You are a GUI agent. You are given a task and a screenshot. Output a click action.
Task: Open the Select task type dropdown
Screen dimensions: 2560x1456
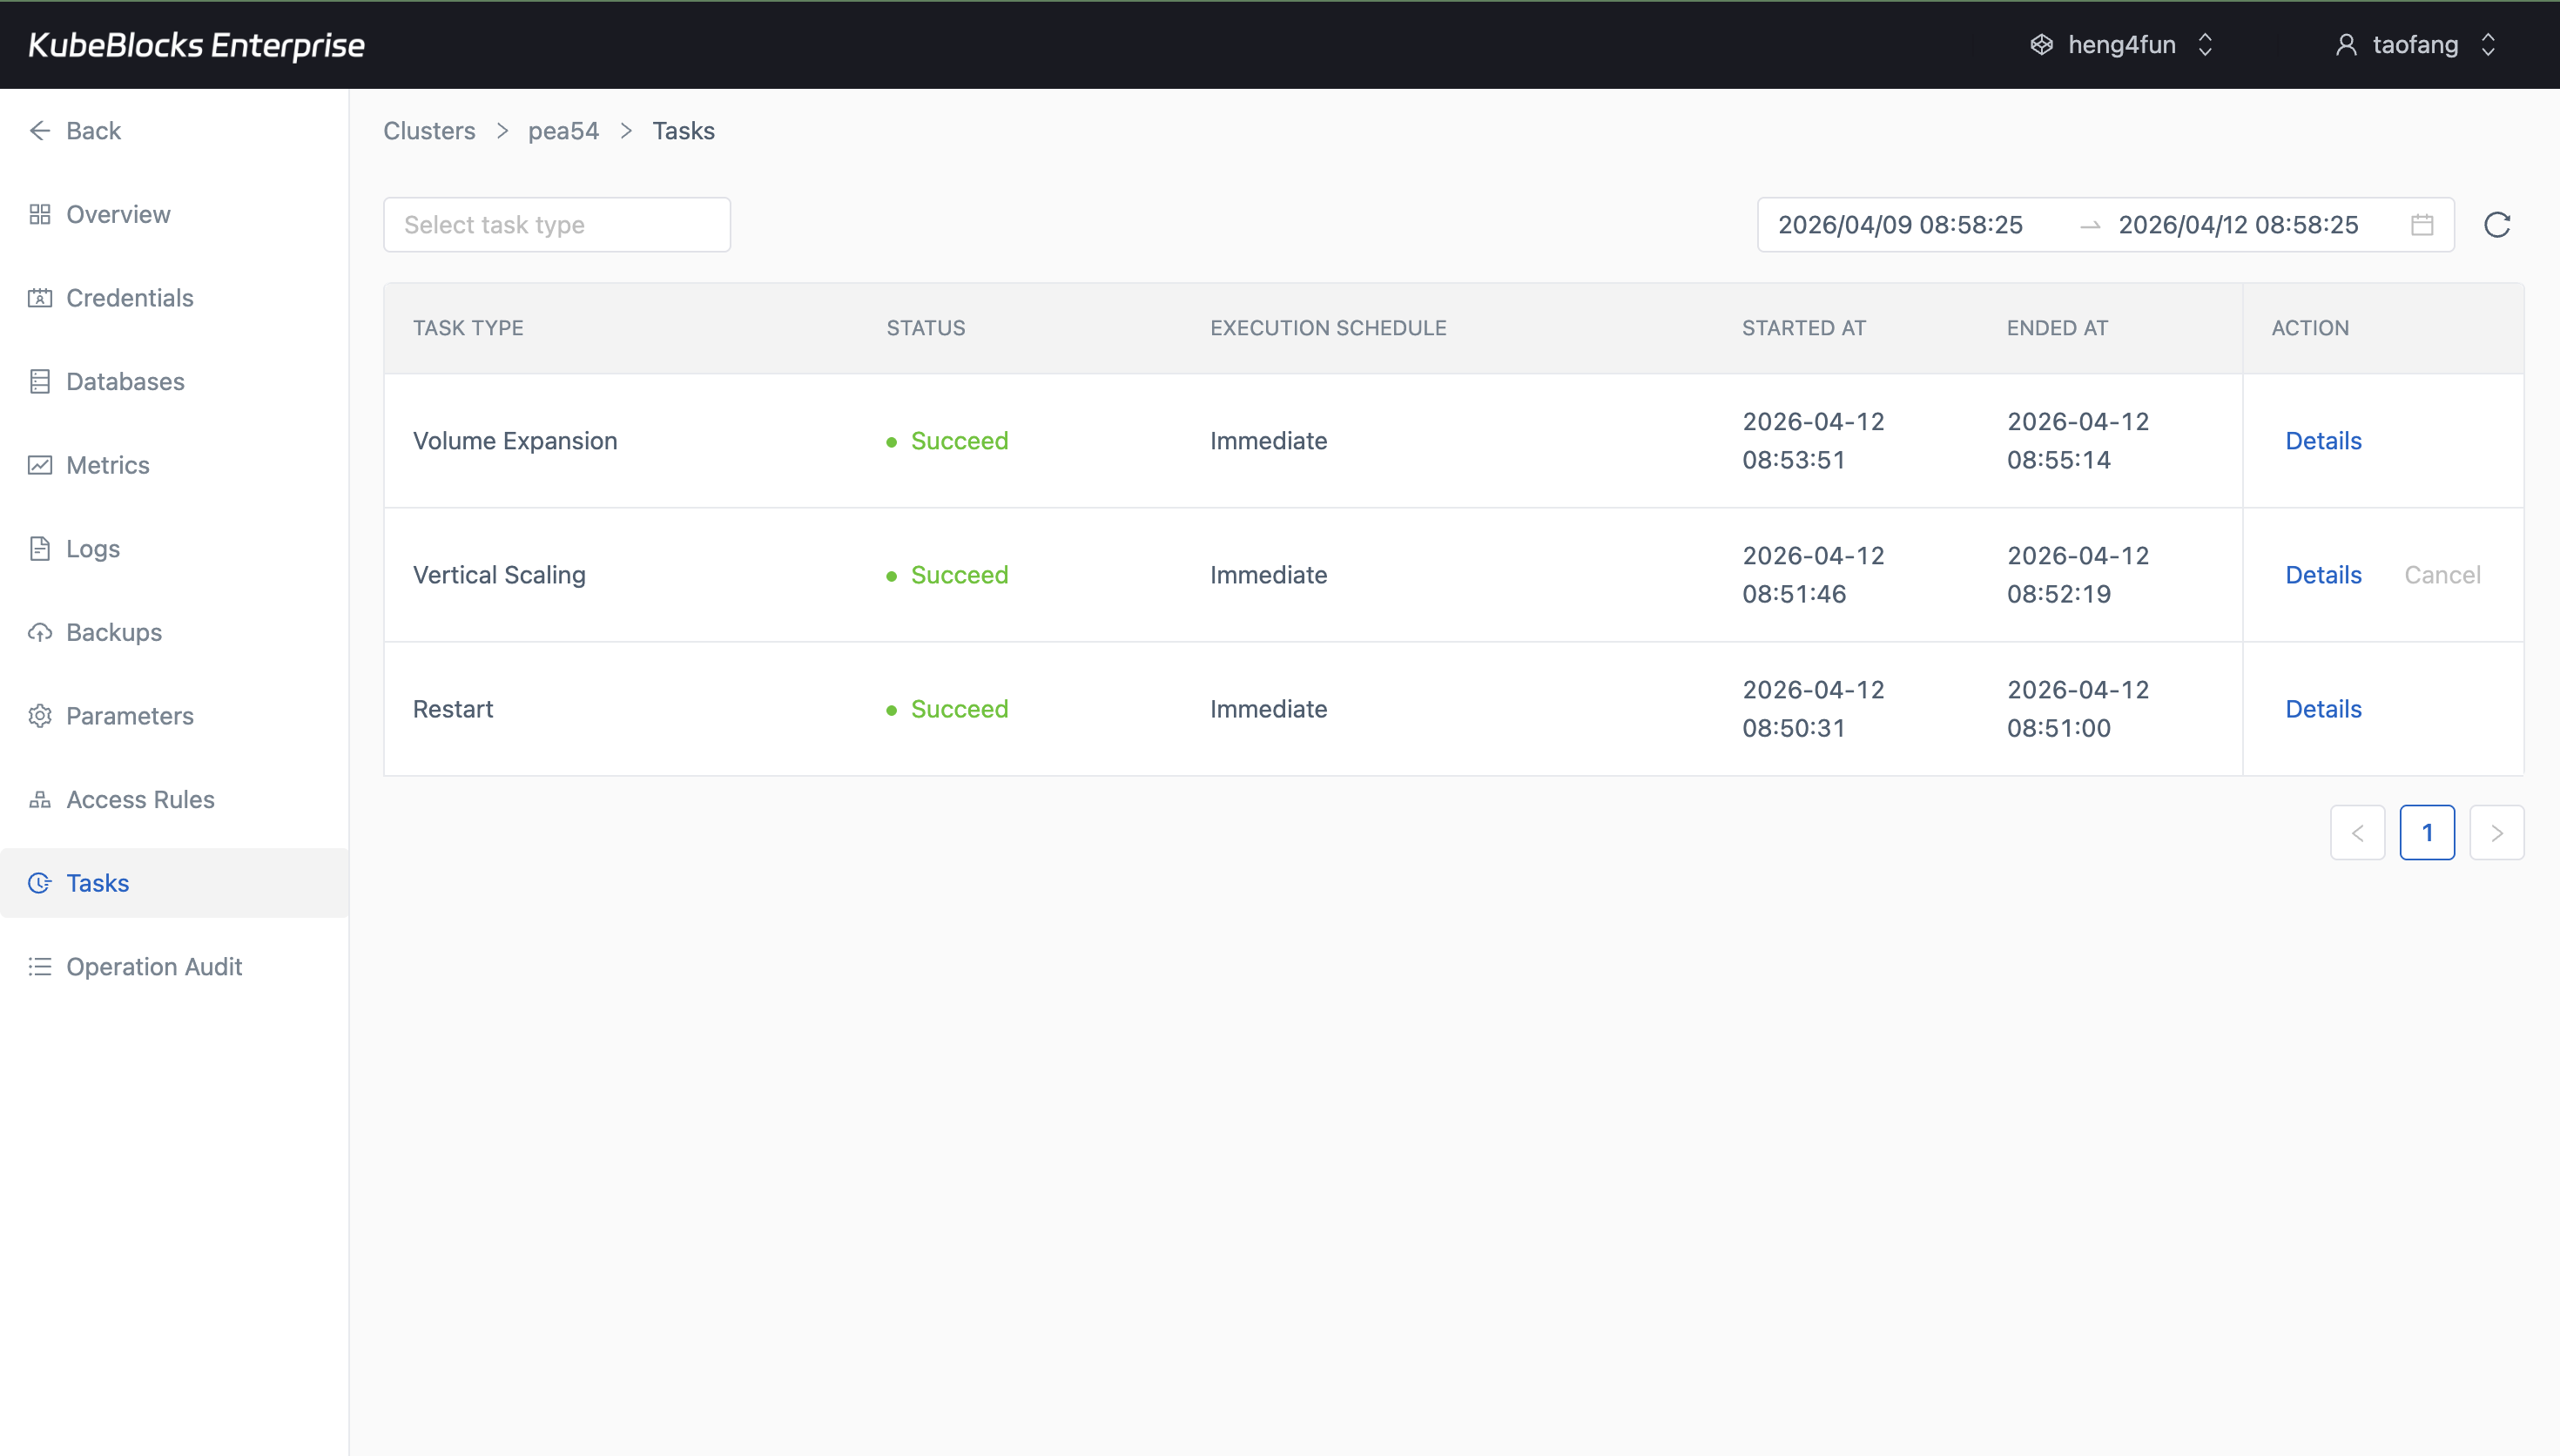556,224
